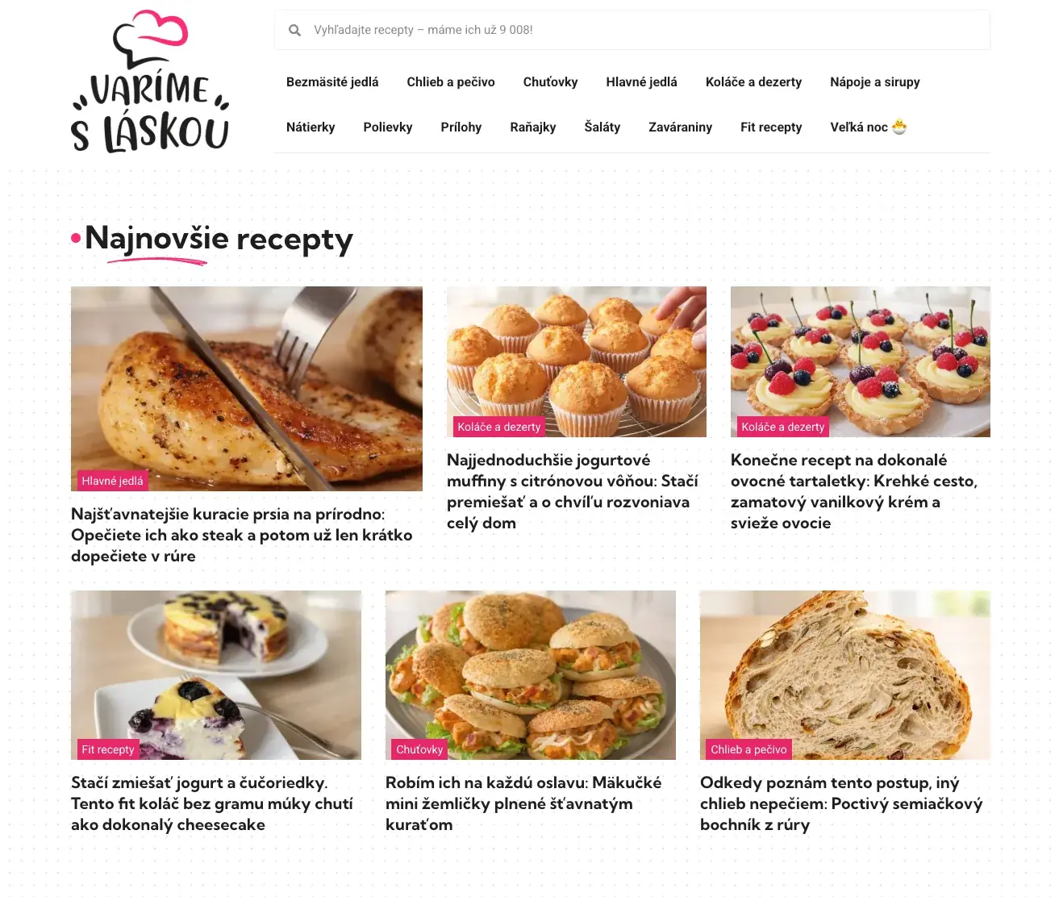Click the Chuťovky tag on mini buns image
Screen dimensions: 1059x897
click(x=419, y=749)
